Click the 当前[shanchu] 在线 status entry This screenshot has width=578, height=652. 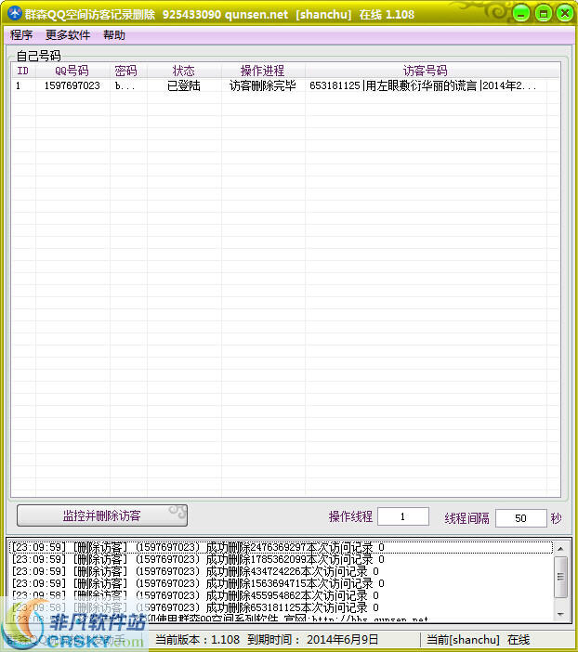pos(479,640)
